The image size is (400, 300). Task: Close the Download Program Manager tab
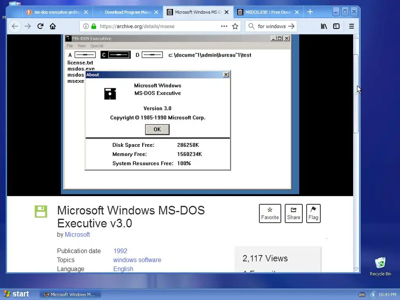pyautogui.click(x=156, y=12)
